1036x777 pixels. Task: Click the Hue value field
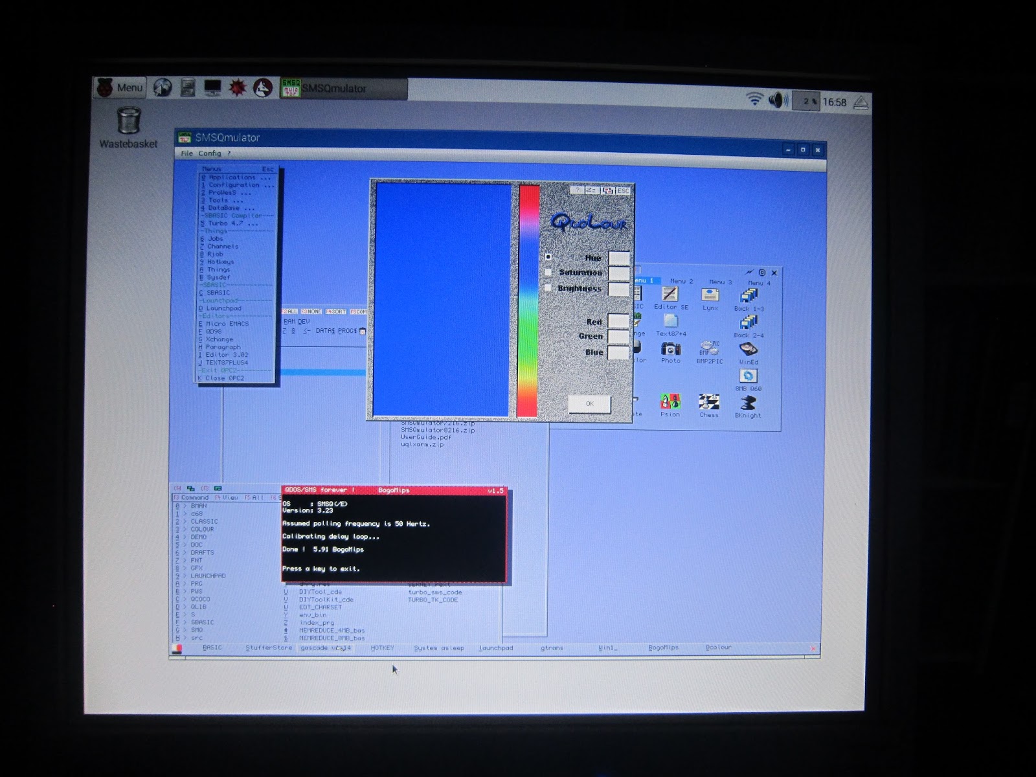click(x=619, y=258)
